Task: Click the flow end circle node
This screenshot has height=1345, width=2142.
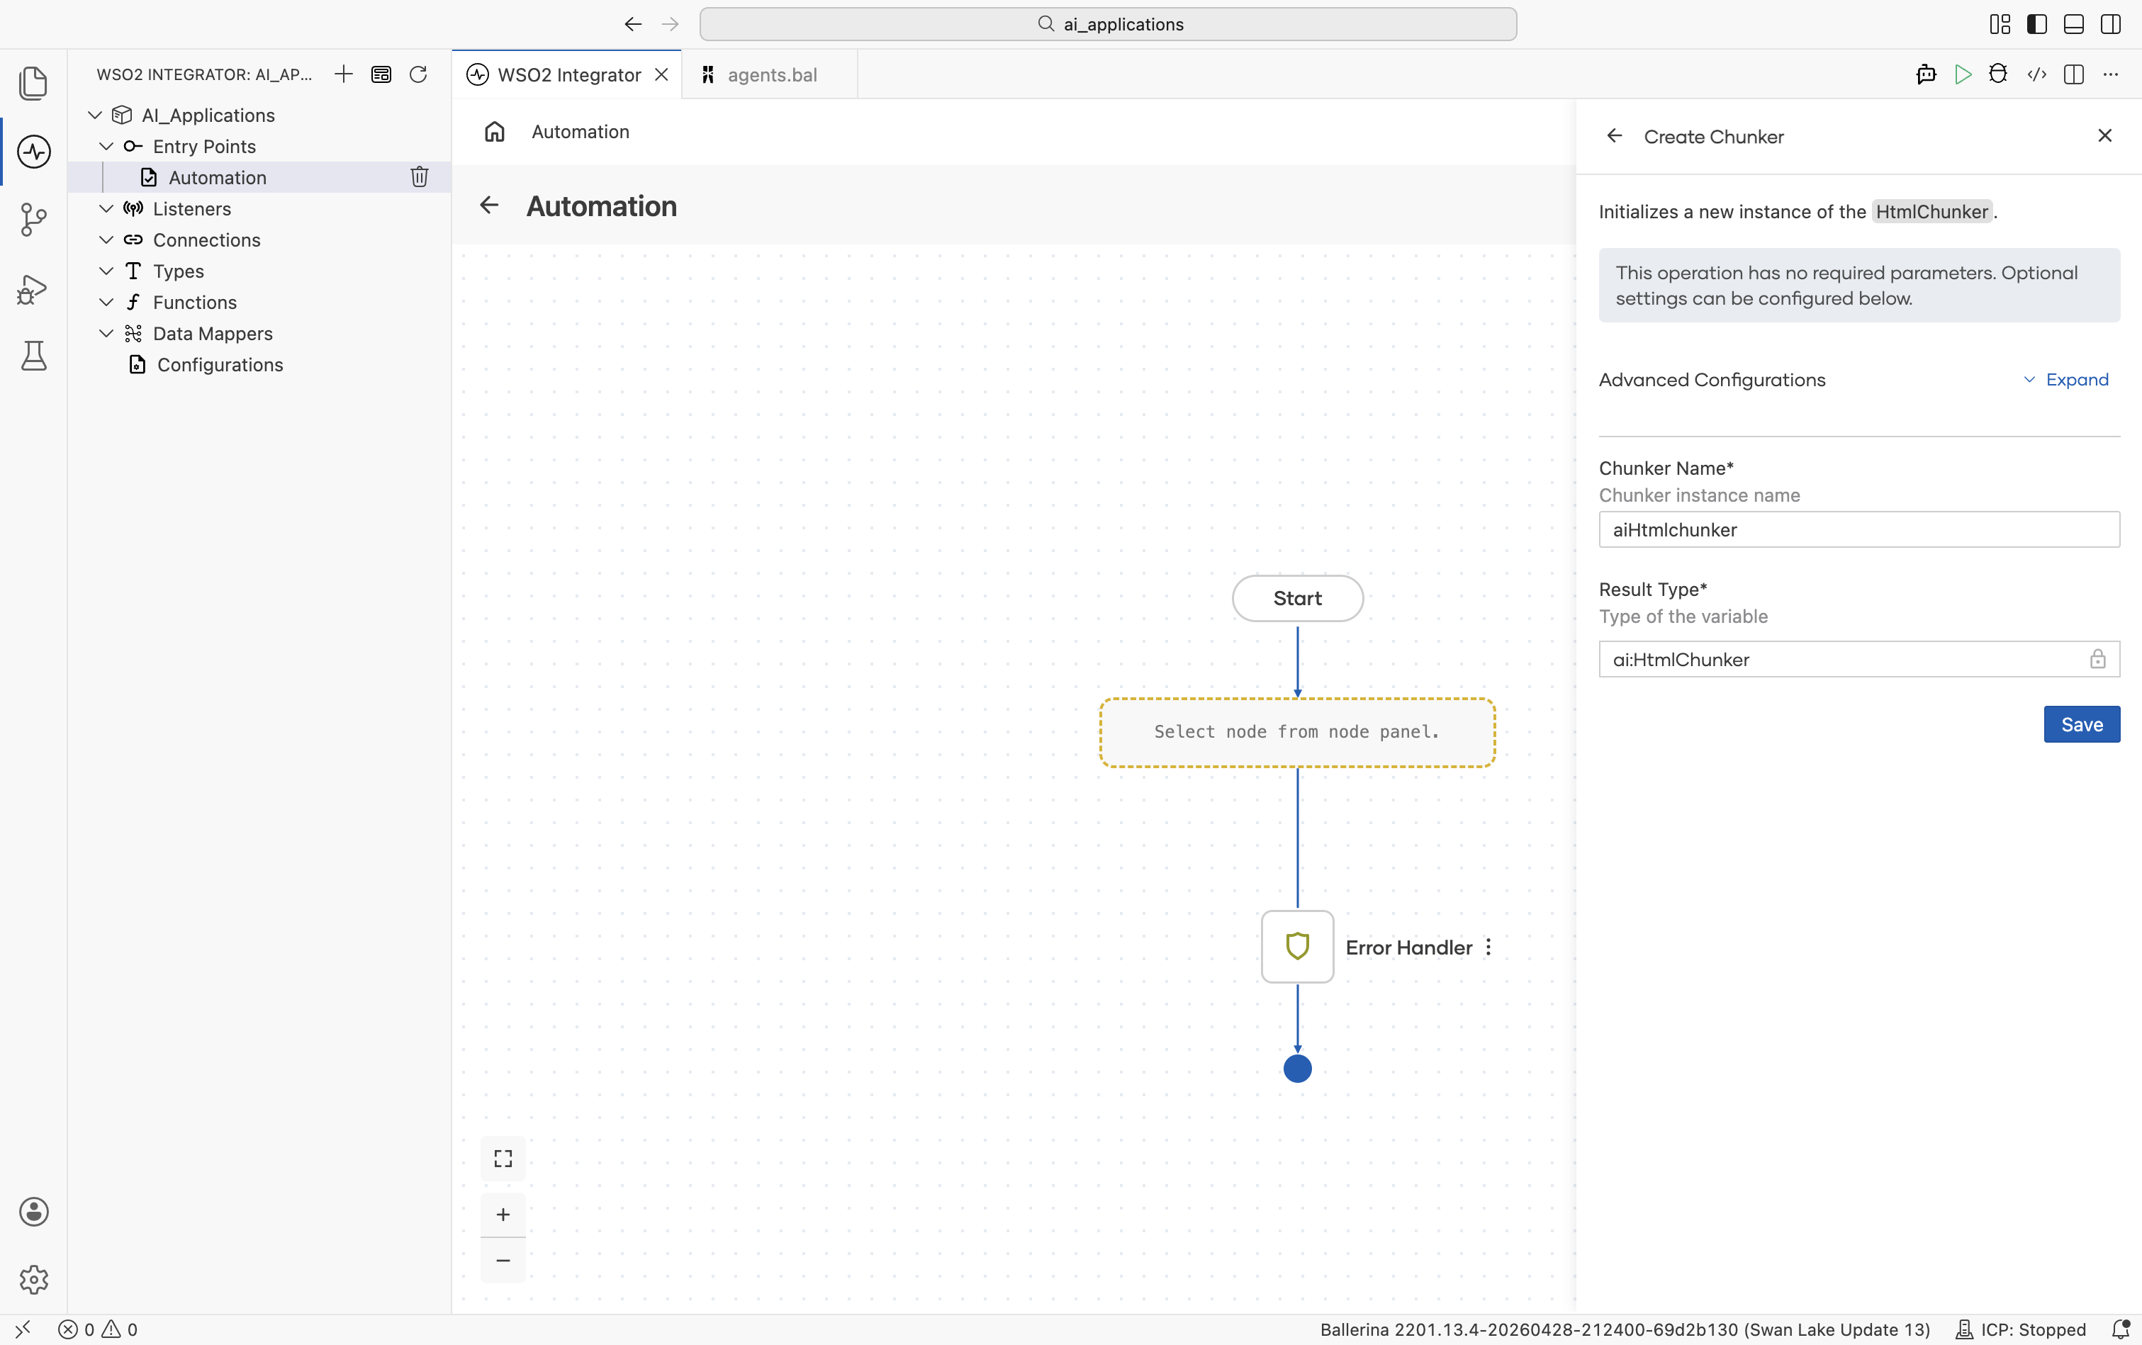Action: 1298,1069
